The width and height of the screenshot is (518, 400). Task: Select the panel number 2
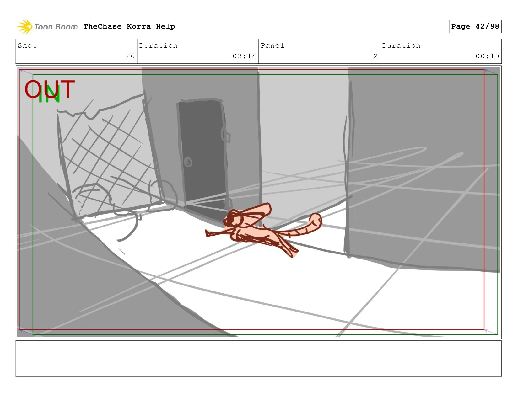[x=375, y=56]
